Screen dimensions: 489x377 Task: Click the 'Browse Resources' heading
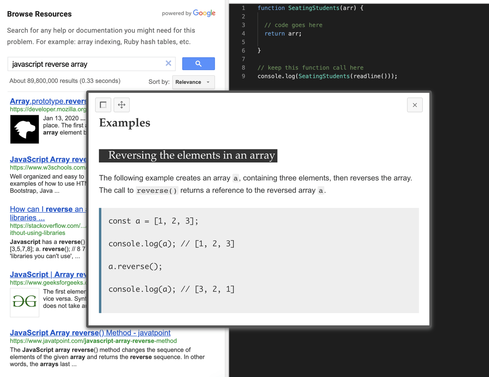click(39, 14)
